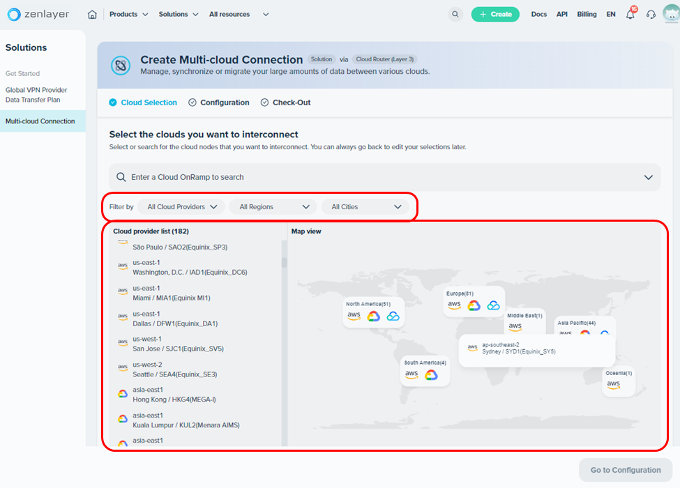
Task: Click the Multi-cloud Connection header icon
Action: pos(121,66)
